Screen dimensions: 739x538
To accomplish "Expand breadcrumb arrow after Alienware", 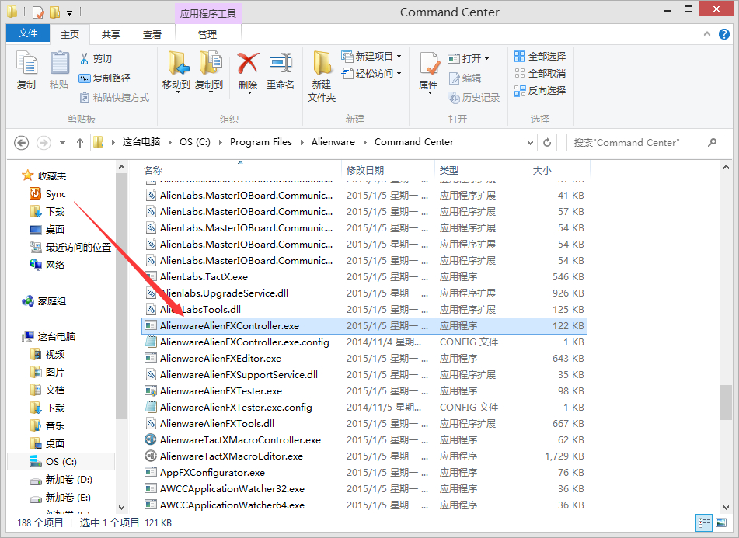I will point(365,142).
